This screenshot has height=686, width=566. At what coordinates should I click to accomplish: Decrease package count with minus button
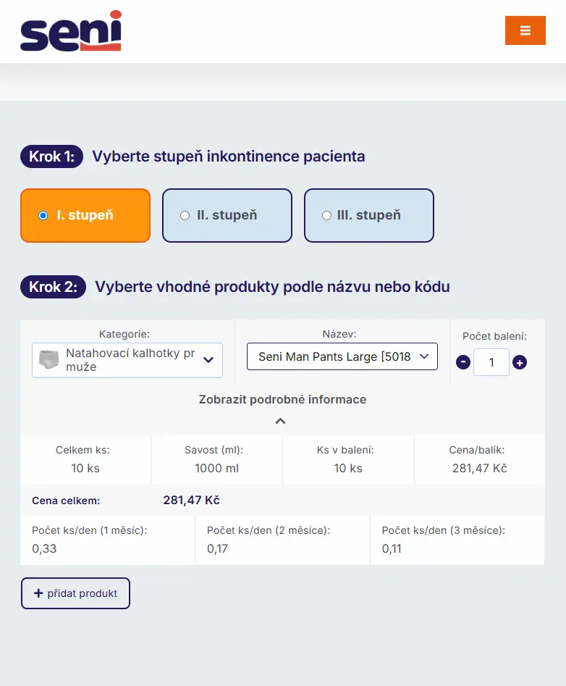[x=462, y=362]
